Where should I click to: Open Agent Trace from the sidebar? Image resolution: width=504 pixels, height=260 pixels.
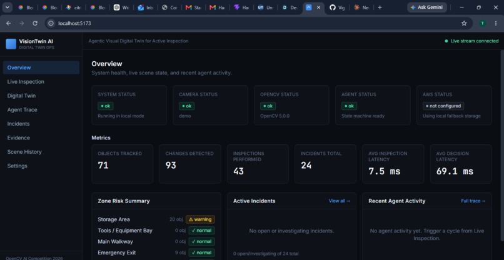click(x=41, y=109)
